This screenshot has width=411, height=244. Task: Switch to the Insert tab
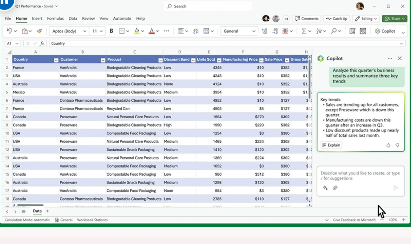click(37, 18)
